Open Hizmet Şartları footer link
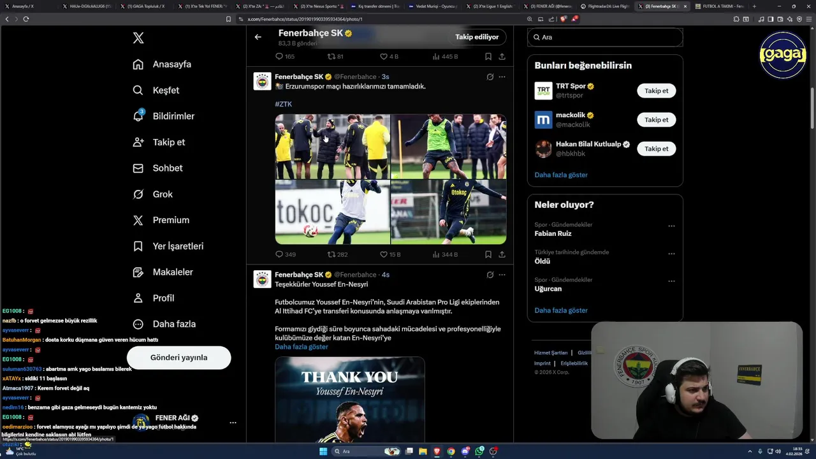Screen dimensions: 816x459 pyautogui.click(x=551, y=353)
